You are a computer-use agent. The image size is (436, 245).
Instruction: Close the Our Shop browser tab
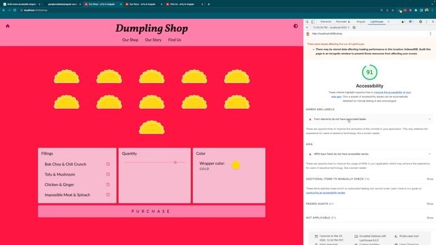(121, 4)
